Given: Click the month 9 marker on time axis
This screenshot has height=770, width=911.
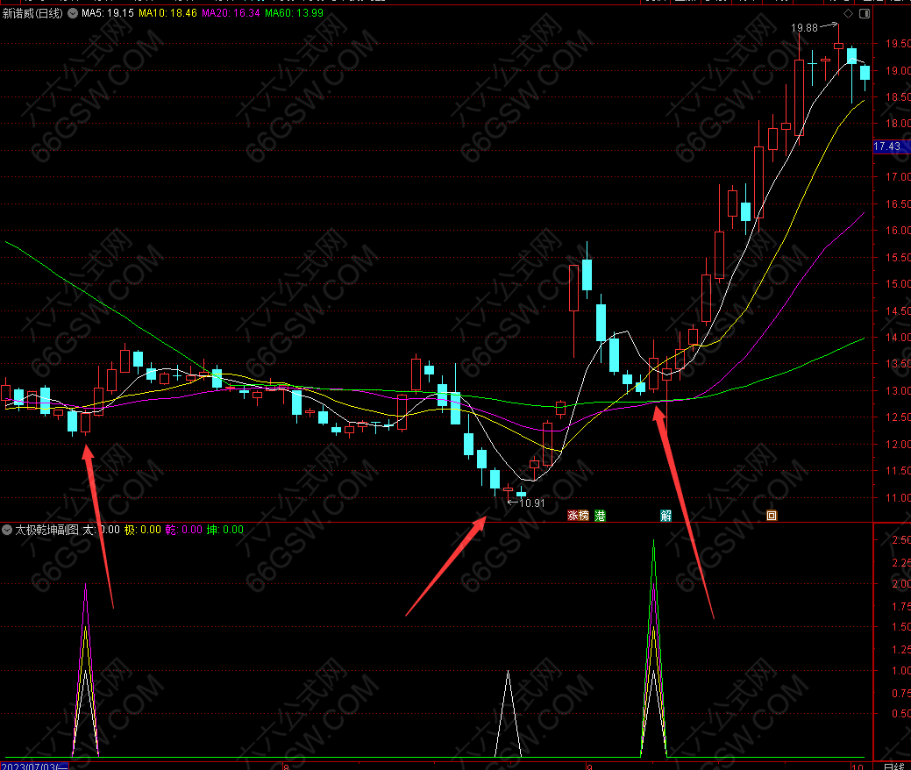Looking at the screenshot, I should tap(589, 766).
